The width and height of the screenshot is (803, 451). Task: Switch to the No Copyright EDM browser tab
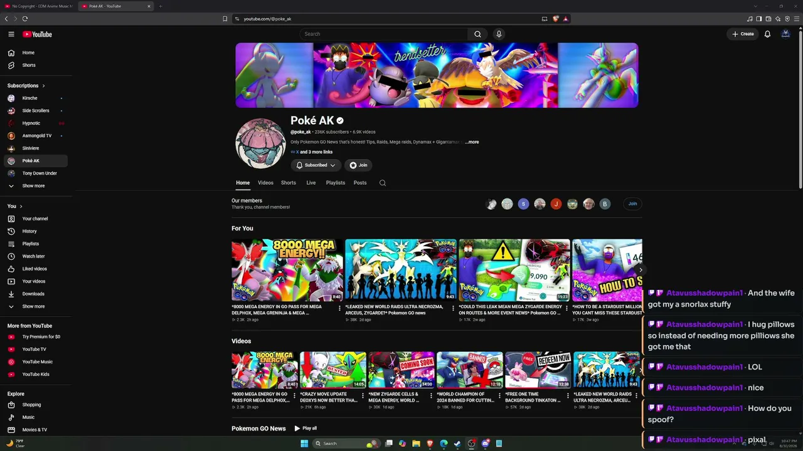[38, 6]
